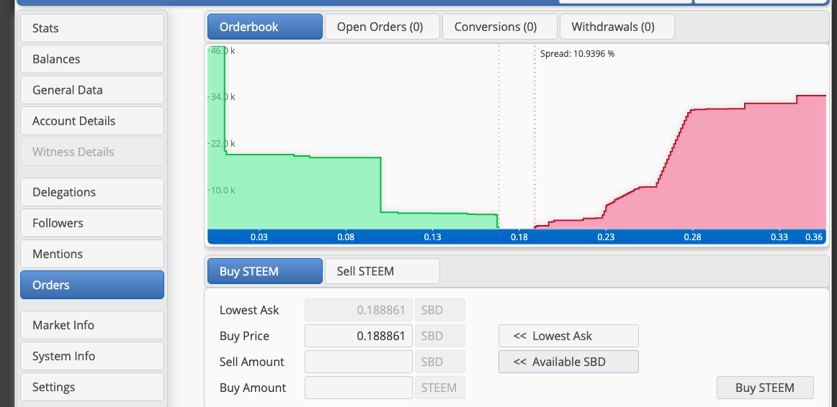The height and width of the screenshot is (407, 837).
Task: Click the 'Lowest Ask' row label
Action: (x=249, y=310)
